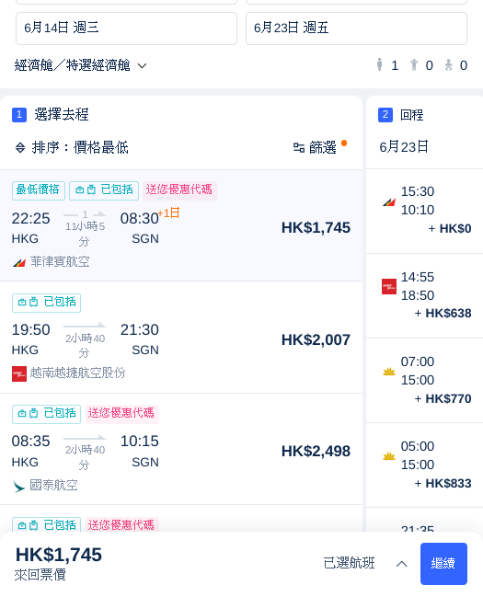Image resolution: width=483 pixels, height=597 pixels.
Task: Expand 已選航班 details with the chevron
Action: pos(402,564)
